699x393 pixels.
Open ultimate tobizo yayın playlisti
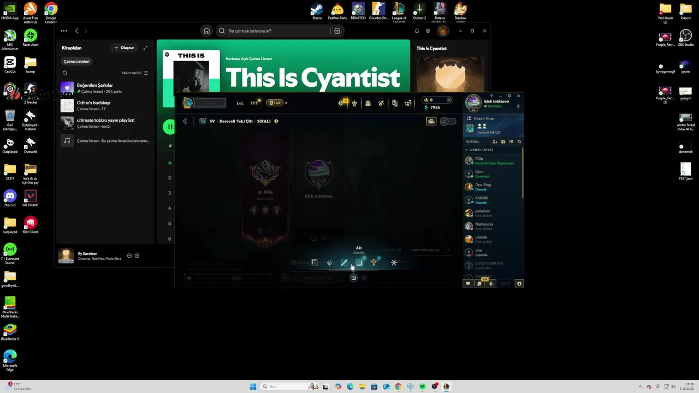tap(105, 123)
